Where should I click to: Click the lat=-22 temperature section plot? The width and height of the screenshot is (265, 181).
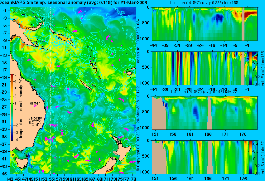pyautogui.click(x=205, y=113)
